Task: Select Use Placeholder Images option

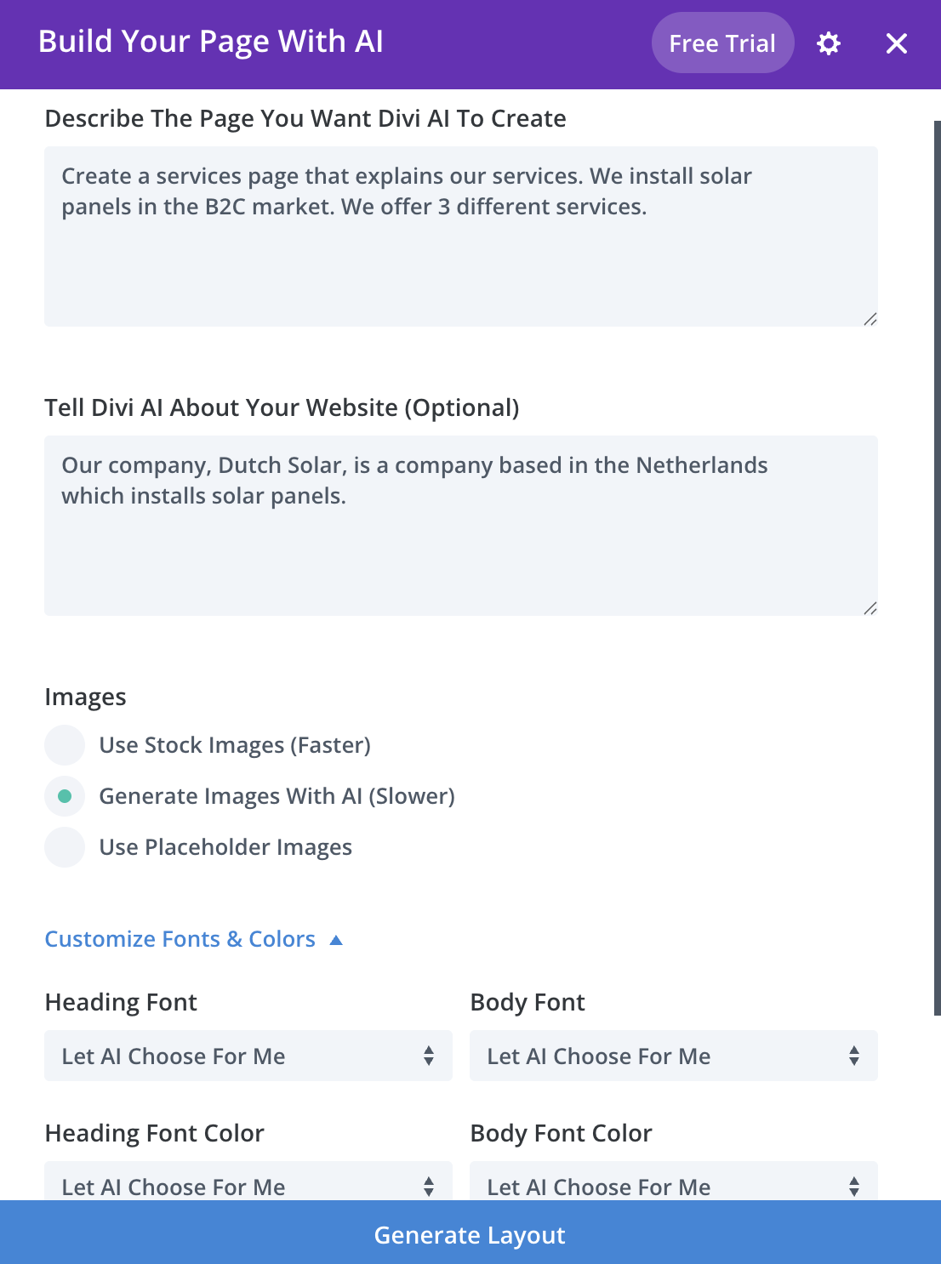Action: point(64,847)
